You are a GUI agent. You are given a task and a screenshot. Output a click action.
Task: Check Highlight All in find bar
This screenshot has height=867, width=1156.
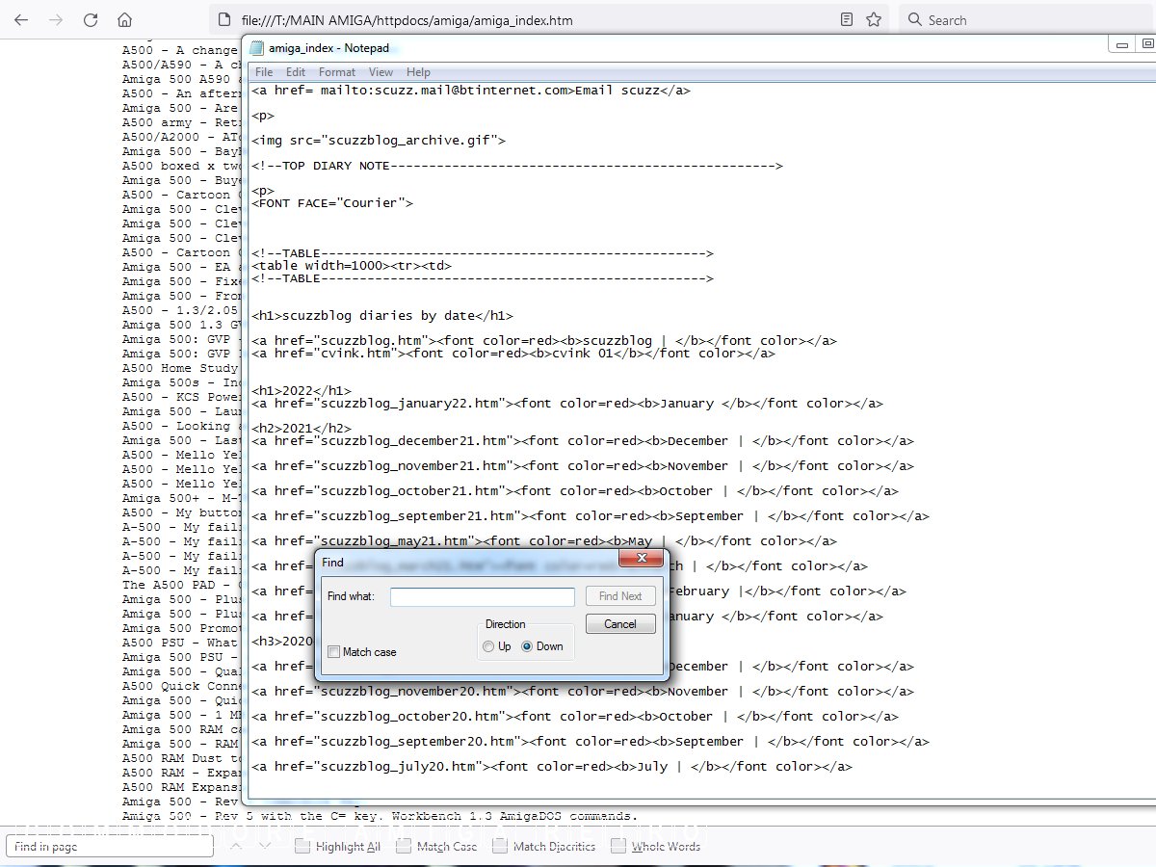pos(302,847)
